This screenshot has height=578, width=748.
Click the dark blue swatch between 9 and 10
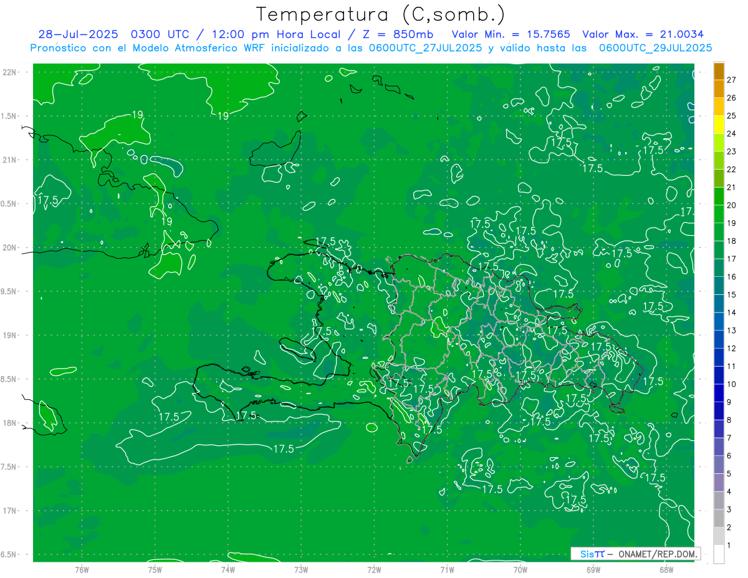point(719,393)
